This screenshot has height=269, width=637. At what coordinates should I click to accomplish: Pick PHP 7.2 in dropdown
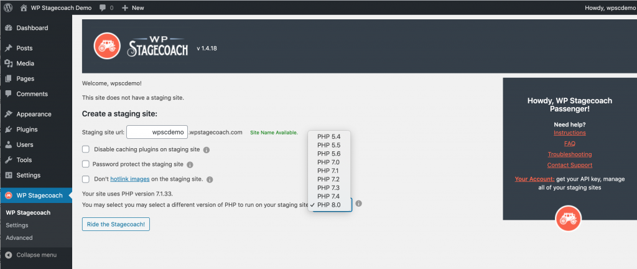[329, 179]
